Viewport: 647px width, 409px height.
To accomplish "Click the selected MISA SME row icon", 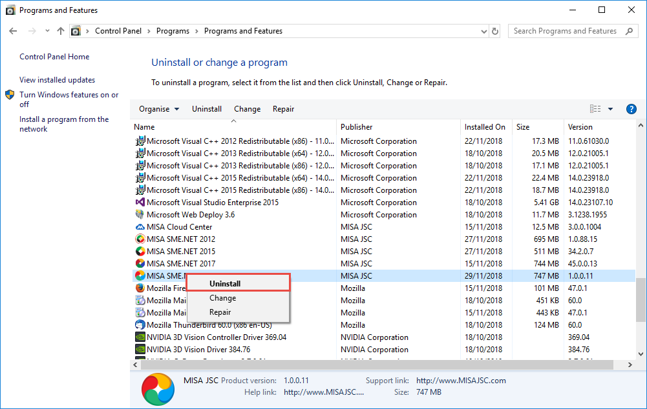I will (x=140, y=275).
